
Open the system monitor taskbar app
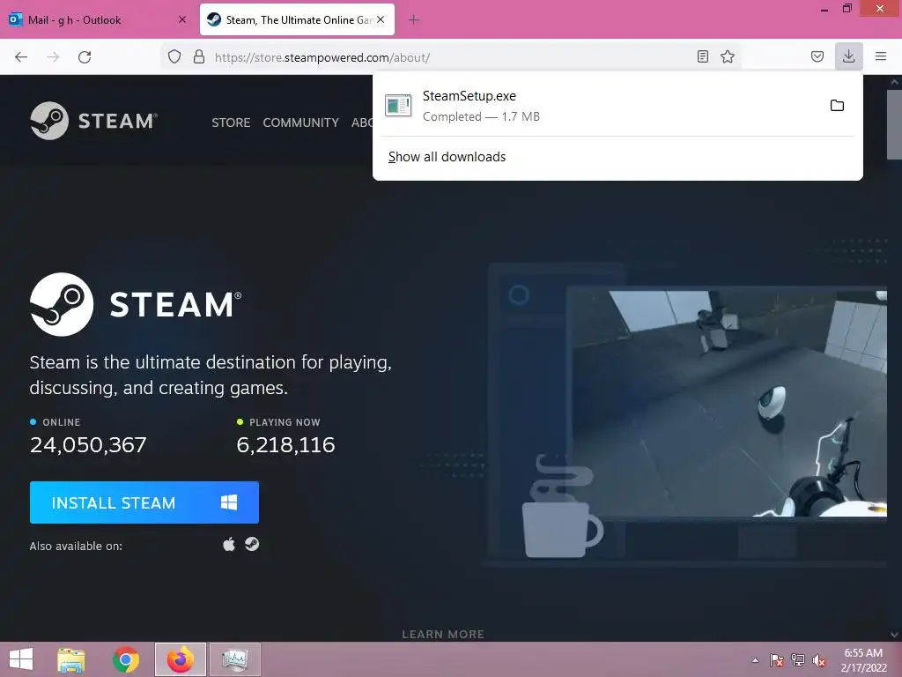(234, 659)
